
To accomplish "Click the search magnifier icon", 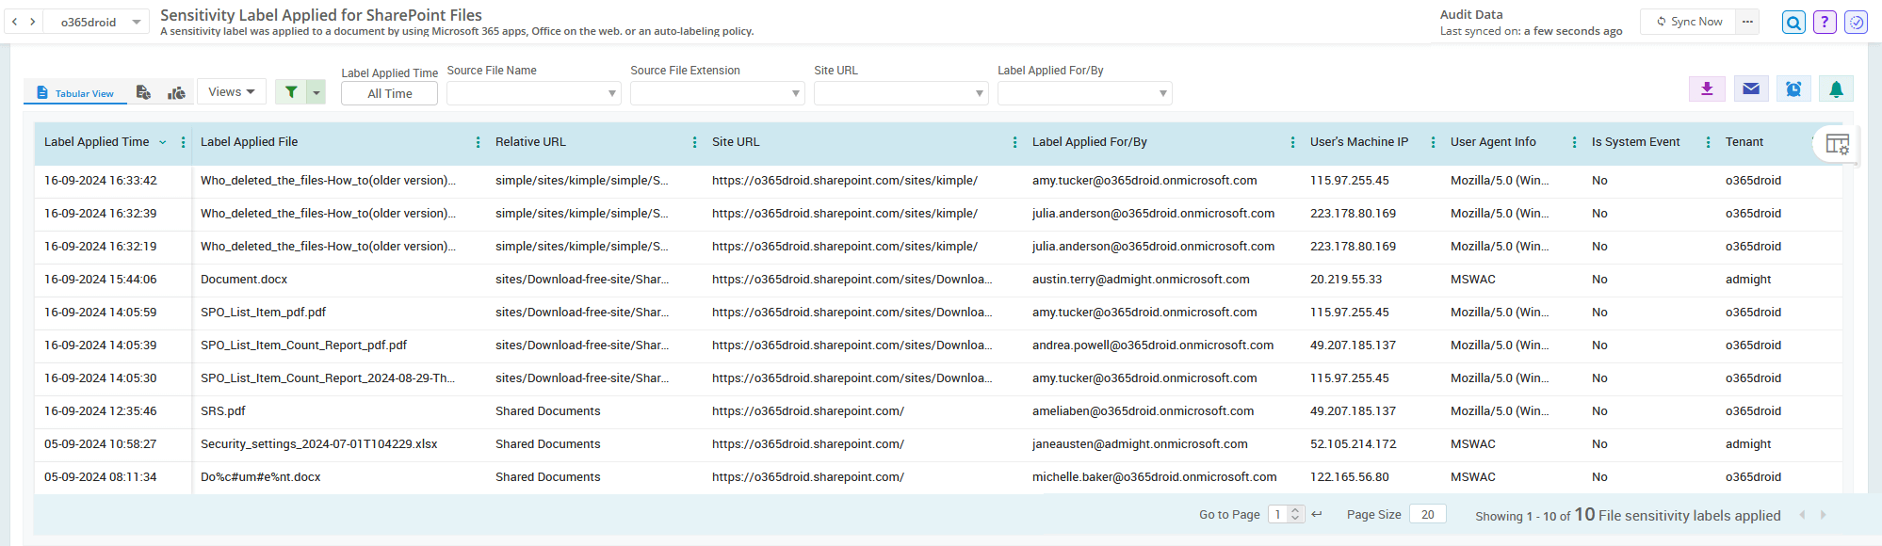I will [x=1794, y=22].
